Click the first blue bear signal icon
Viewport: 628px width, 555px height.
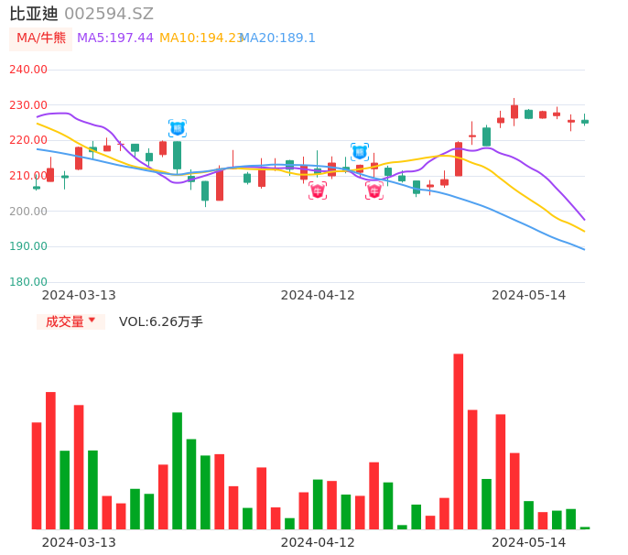pyautogui.click(x=177, y=128)
